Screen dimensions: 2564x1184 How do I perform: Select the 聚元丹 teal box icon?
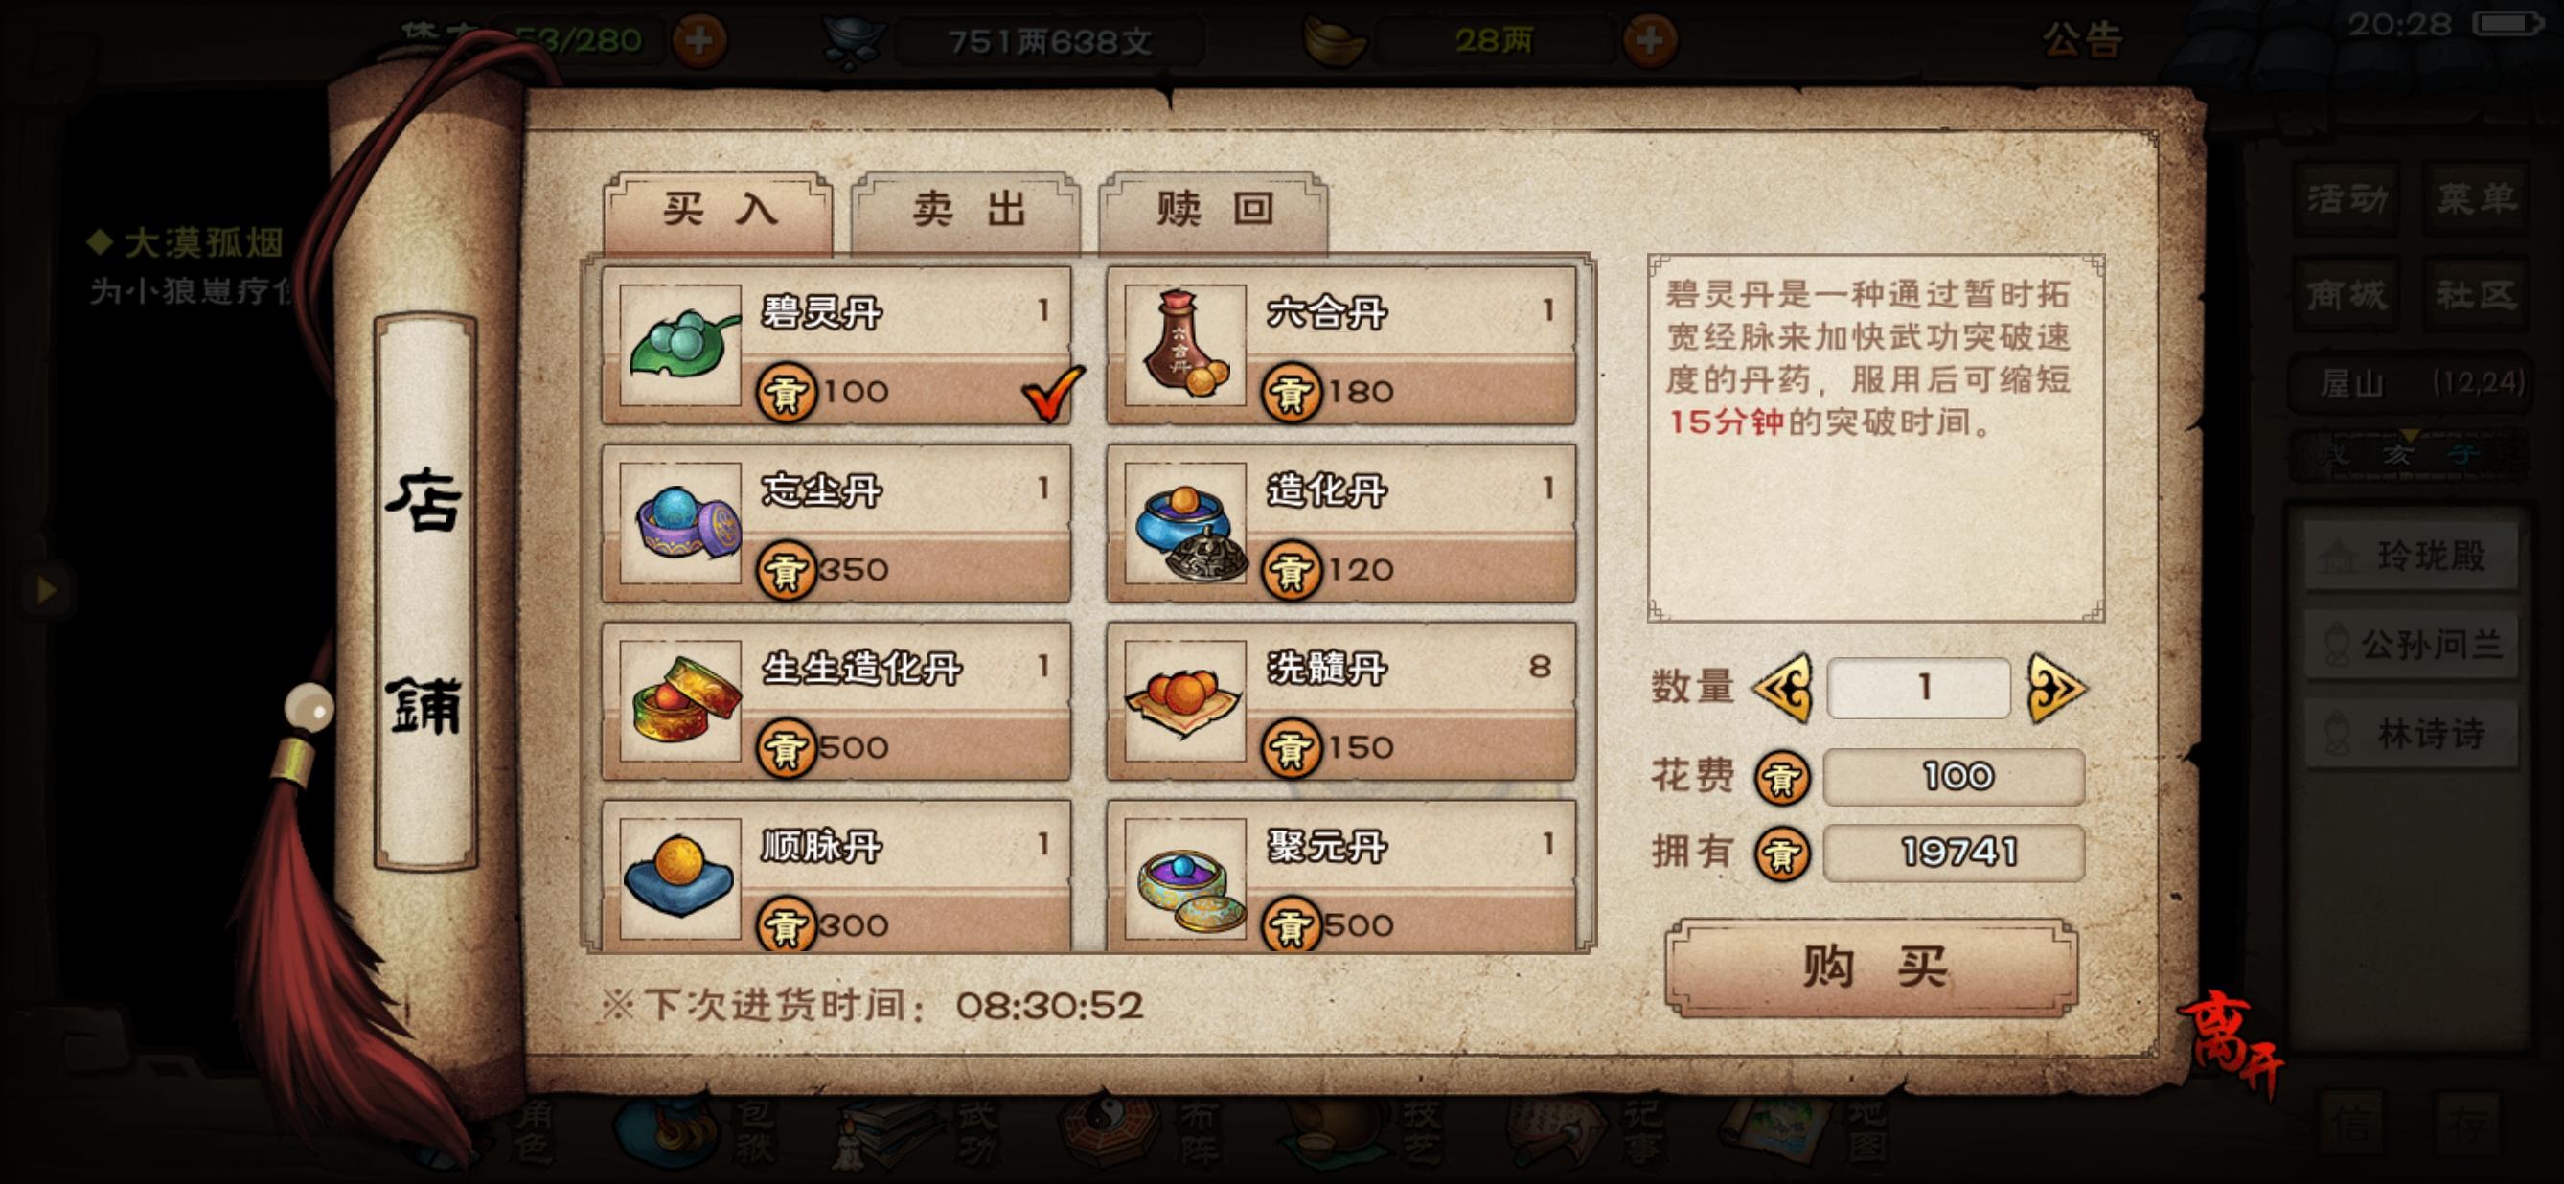(1184, 878)
